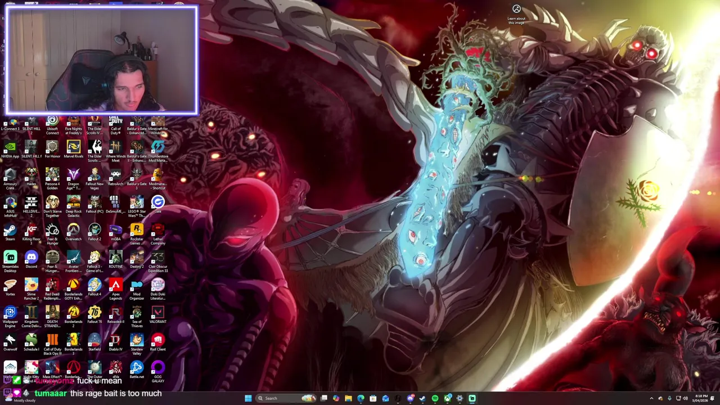Select the Killing Floor 3 icon

pos(31,233)
